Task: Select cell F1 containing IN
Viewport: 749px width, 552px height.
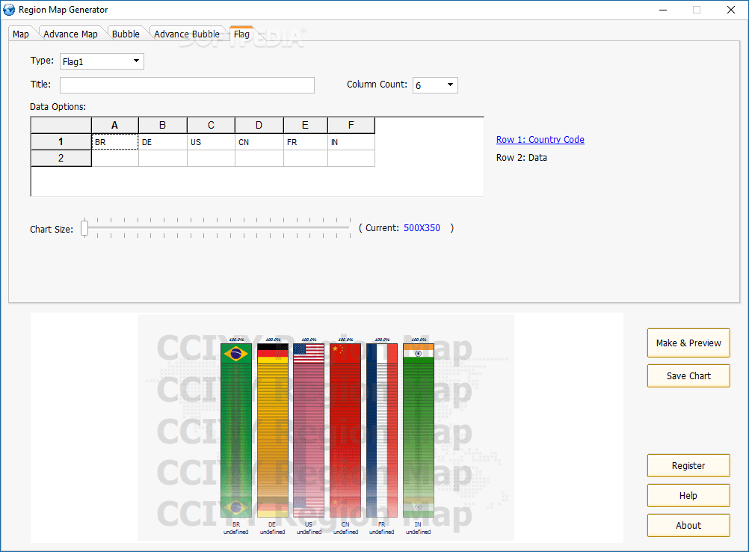Action: point(351,142)
